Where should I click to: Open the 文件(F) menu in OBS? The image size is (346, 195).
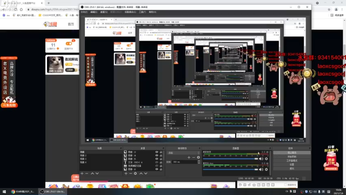[84, 12]
